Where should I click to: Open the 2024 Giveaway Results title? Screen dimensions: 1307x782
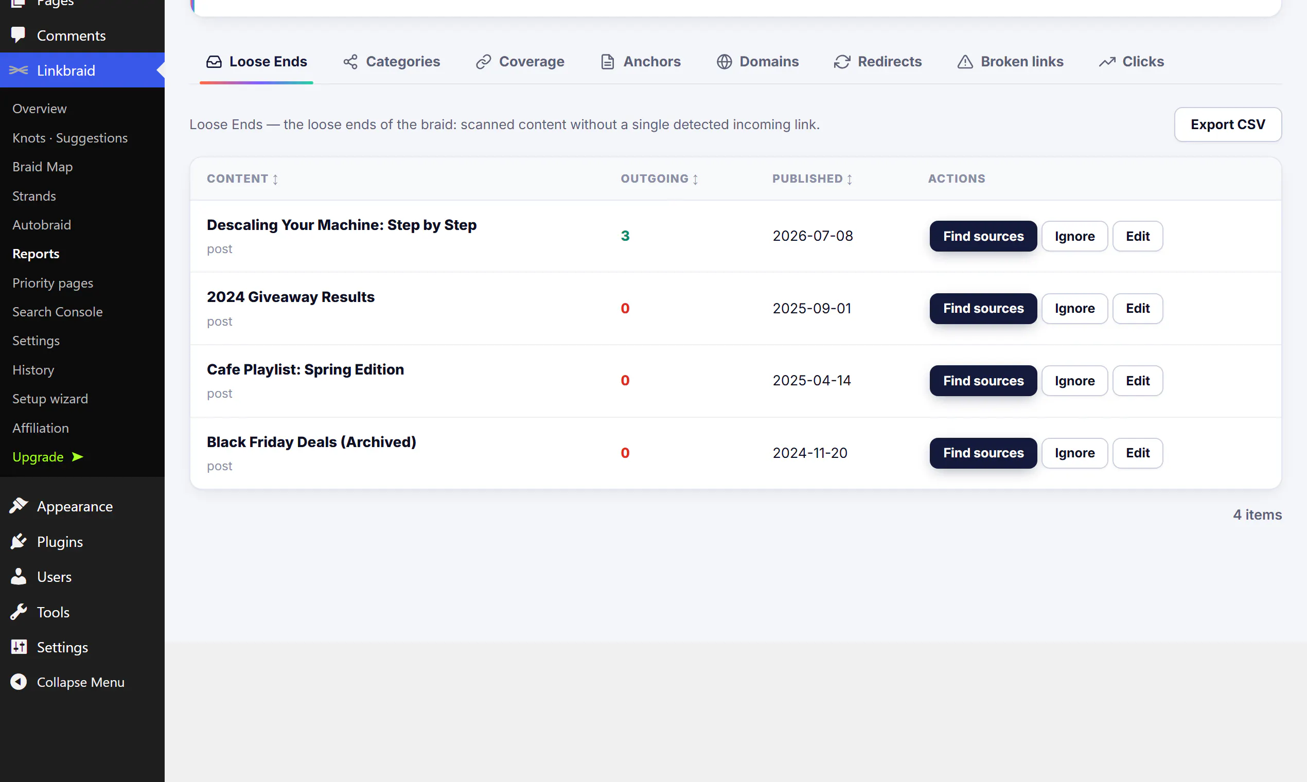click(290, 297)
